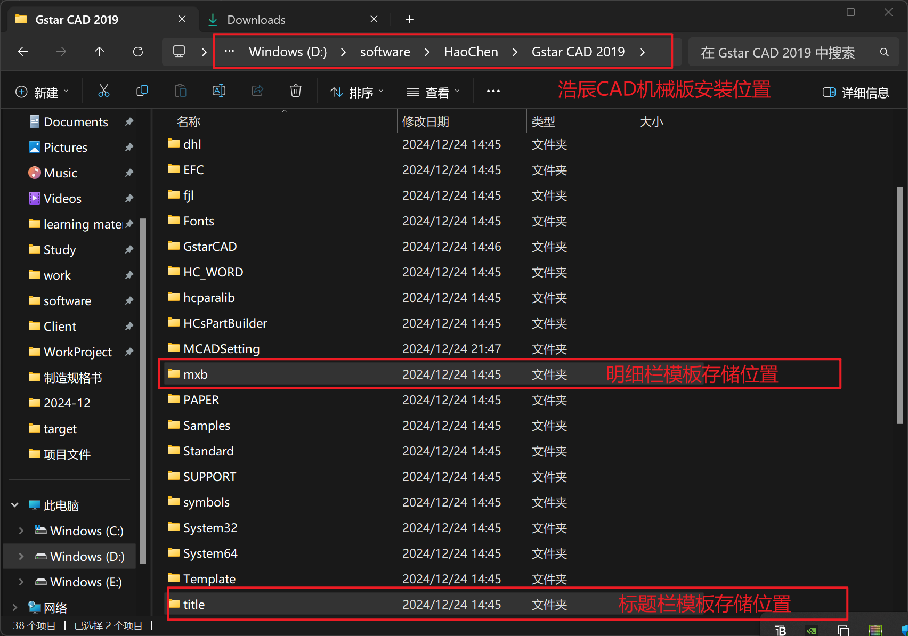The image size is (908, 636).
Task: Open the 新建 (New) dropdown
Action: [x=43, y=92]
